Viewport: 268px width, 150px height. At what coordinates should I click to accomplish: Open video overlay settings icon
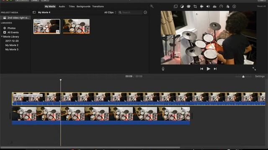click(175, 7)
